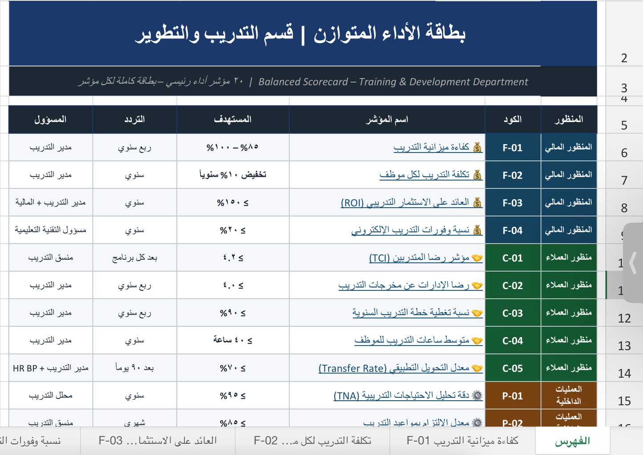
Task: Click the money bag icon in row F-02
Action: pyautogui.click(x=477, y=175)
